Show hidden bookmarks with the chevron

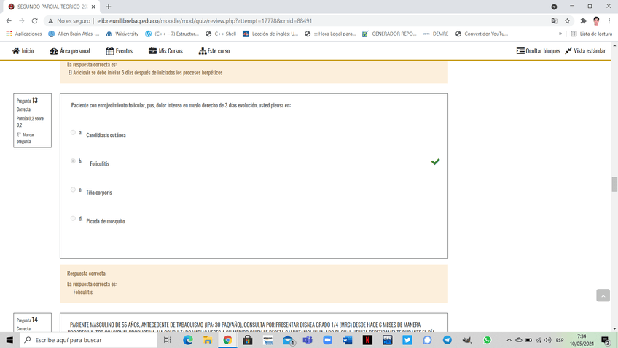tap(560, 34)
